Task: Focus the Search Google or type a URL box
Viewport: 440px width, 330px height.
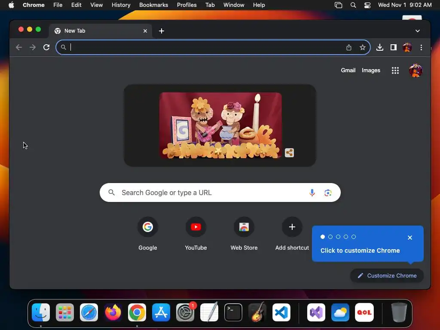Action: 220,192
